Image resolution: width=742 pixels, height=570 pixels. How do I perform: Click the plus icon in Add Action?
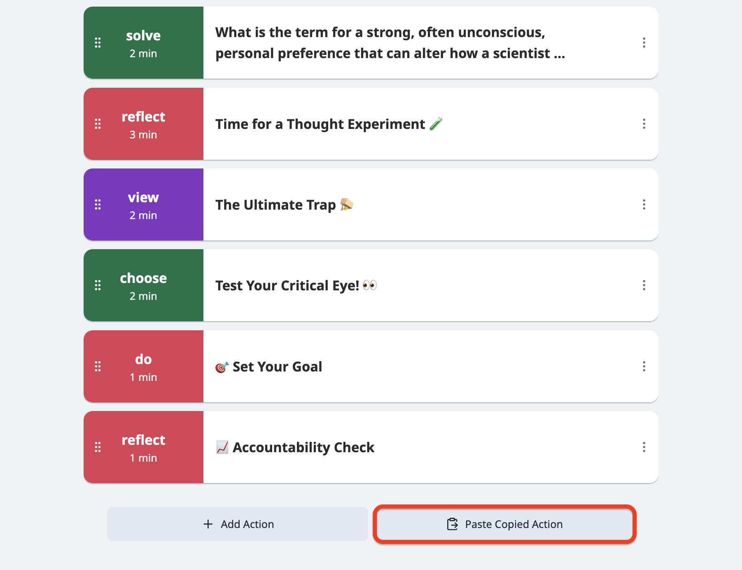tap(208, 524)
